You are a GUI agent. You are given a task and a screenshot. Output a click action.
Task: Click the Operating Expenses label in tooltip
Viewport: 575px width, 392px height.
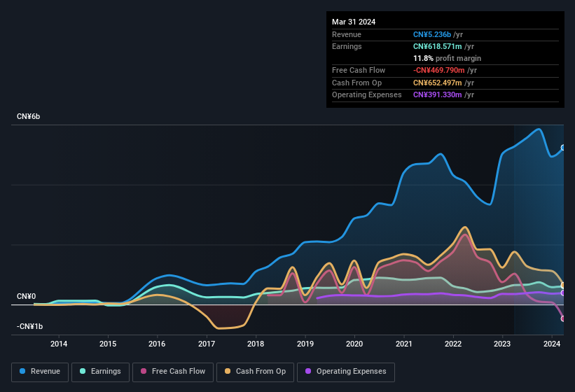pyautogui.click(x=367, y=95)
